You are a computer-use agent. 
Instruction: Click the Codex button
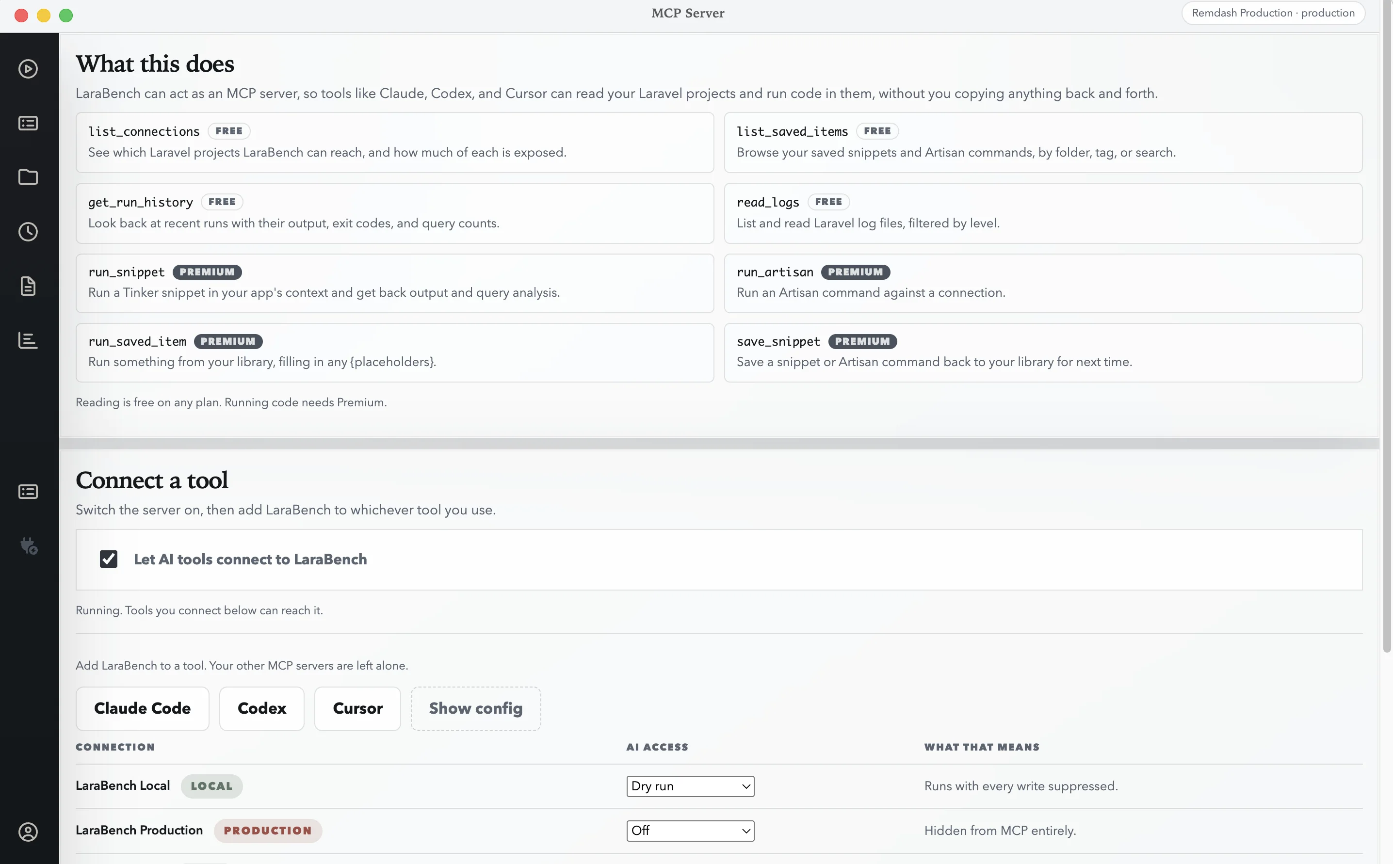click(262, 708)
